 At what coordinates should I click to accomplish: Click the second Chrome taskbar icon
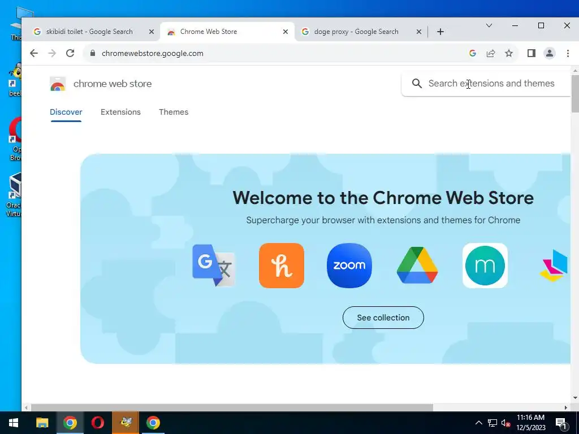[153, 423]
